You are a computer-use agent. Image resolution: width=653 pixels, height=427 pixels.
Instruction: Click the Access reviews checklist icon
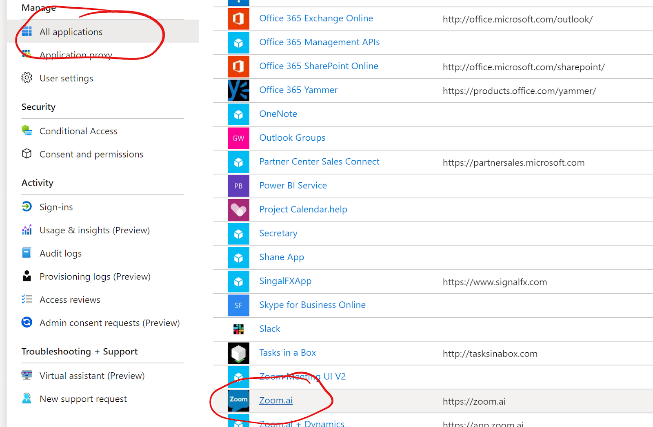27,299
